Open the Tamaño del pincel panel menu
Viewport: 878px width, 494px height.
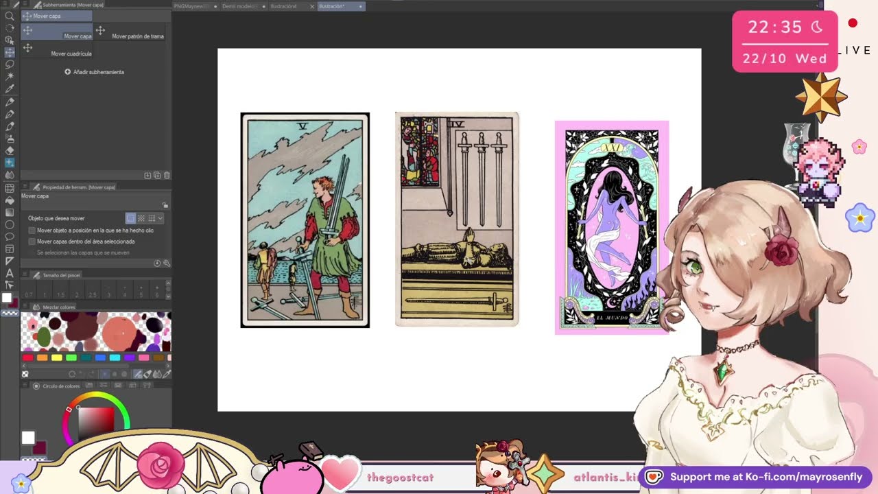point(25,275)
